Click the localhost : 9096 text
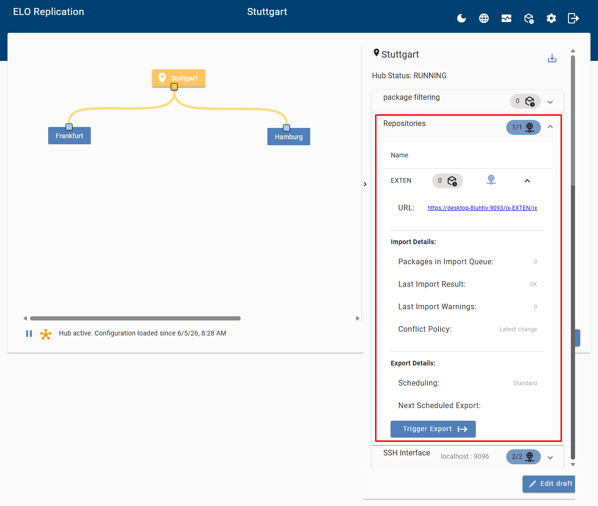This screenshot has height=506, width=598. 465,456
